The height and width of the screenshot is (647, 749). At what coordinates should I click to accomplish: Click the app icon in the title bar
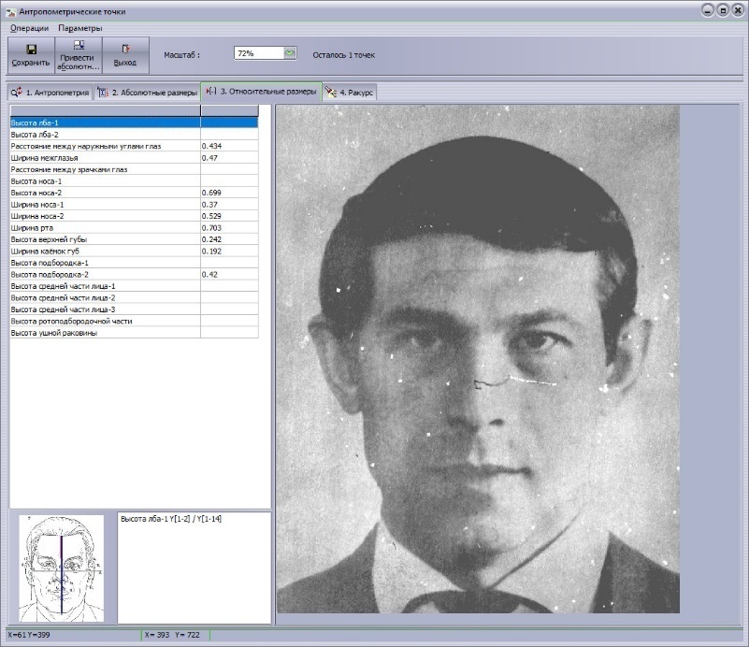[10, 11]
